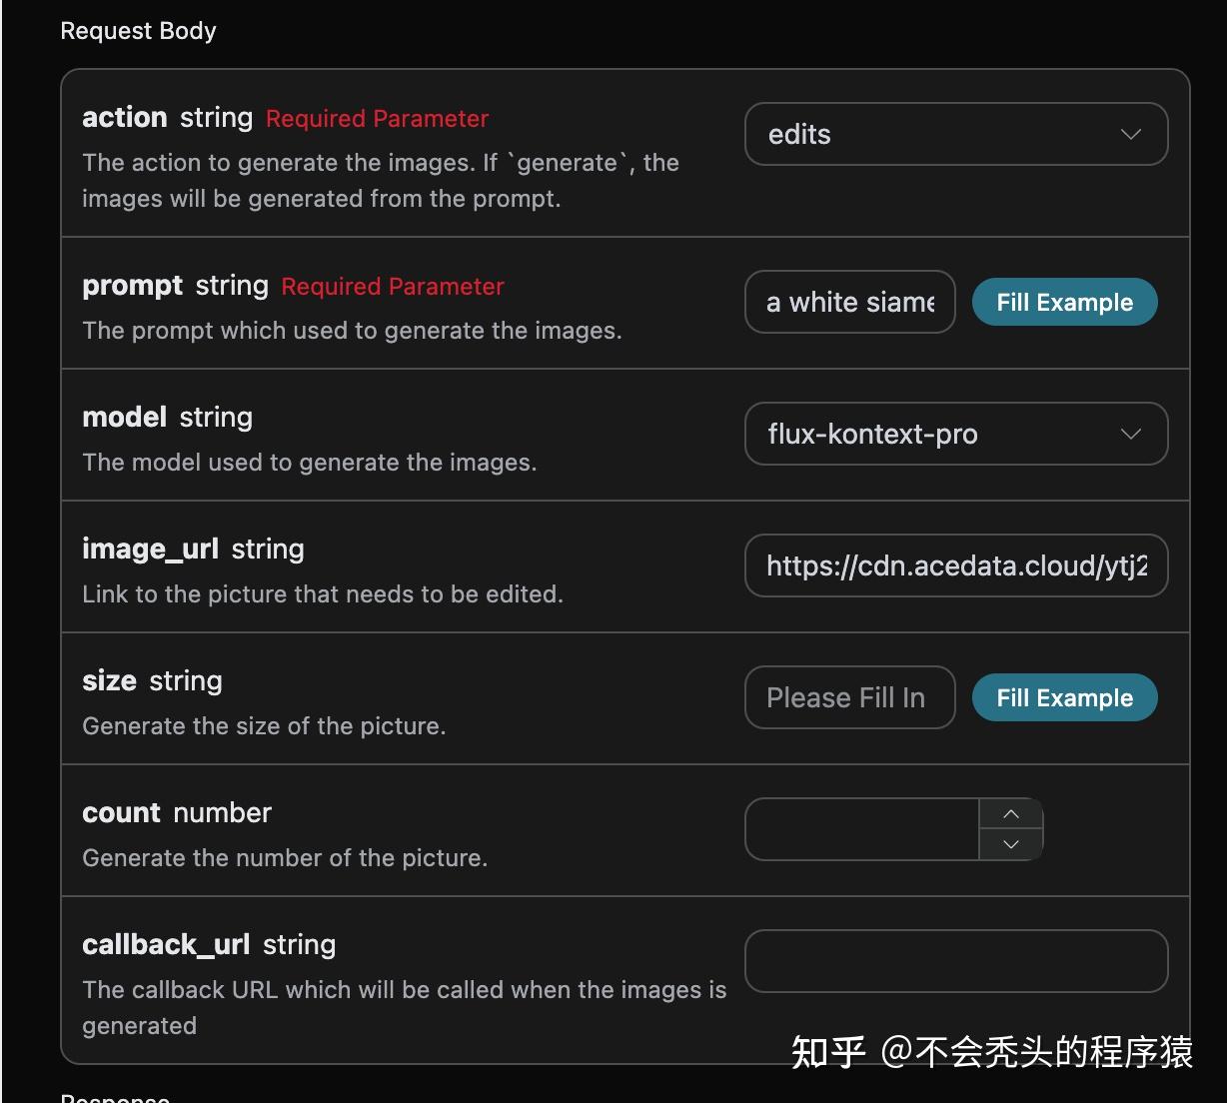The image size is (1227, 1103).
Task: Click text 'Generate the number of the picture.'
Action: click(x=285, y=858)
